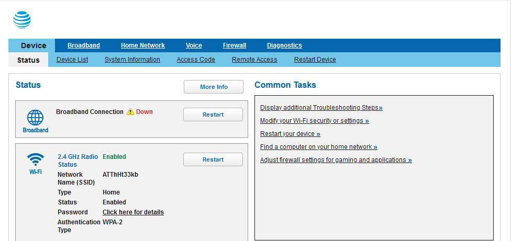This screenshot has height=241, width=511.
Task: Restart the Broadband Connection
Action: 213,114
